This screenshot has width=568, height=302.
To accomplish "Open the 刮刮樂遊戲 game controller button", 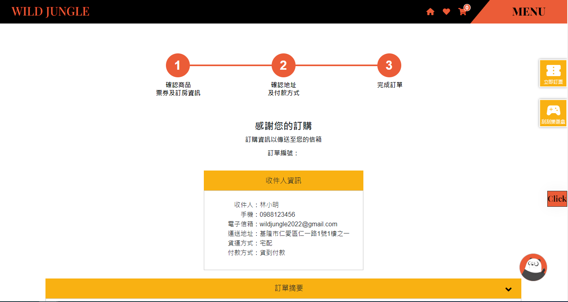I will 553,113.
